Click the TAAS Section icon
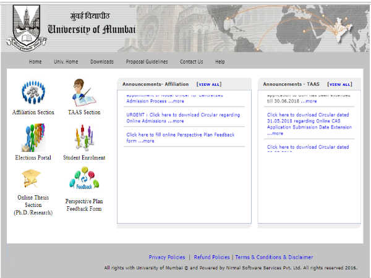Image resolution: width=371 pixels, height=278 pixels. pos(84,93)
